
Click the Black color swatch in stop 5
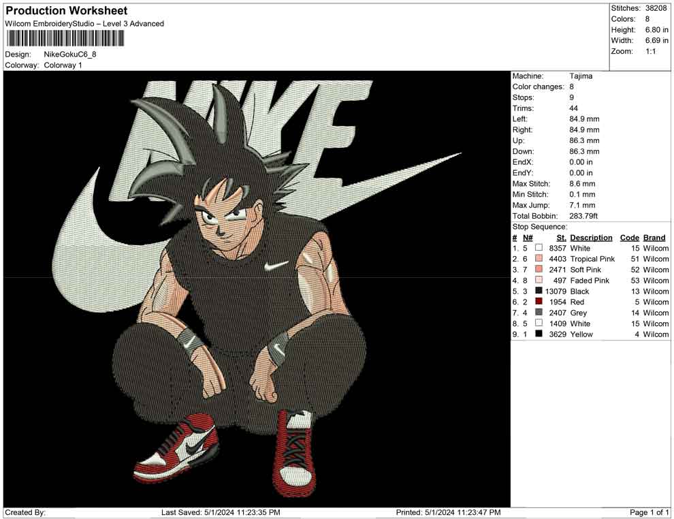coord(539,291)
